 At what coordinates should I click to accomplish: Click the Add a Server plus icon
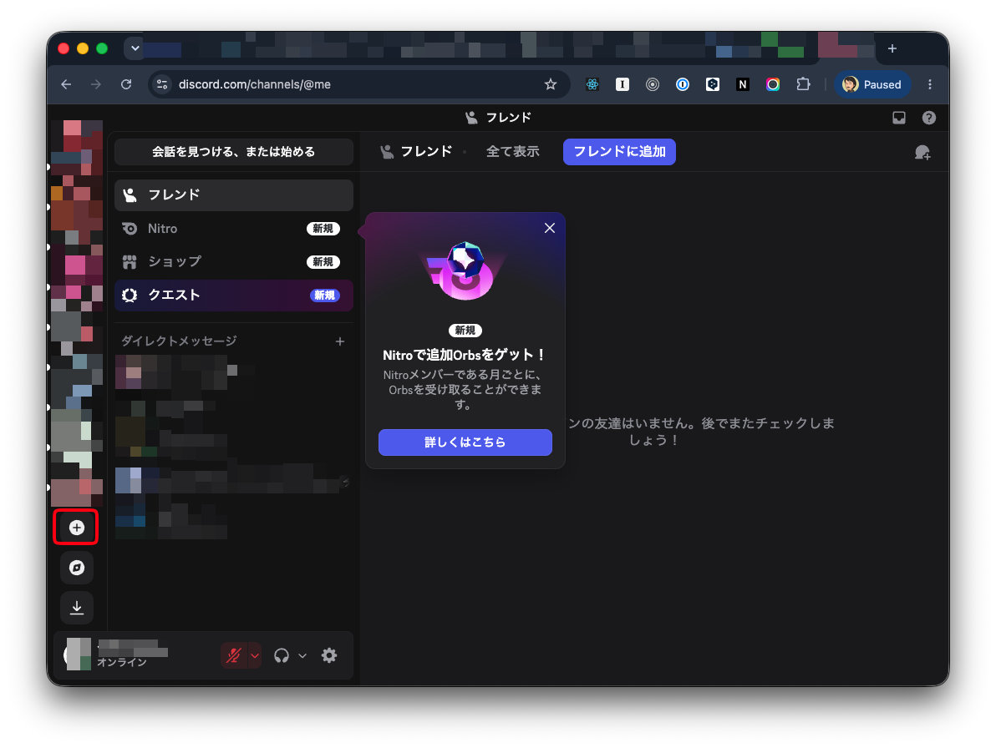coord(76,528)
